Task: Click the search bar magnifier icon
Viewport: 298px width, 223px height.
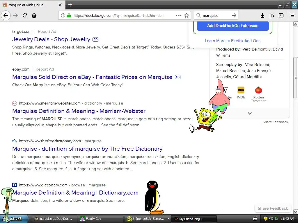Action: point(198,15)
